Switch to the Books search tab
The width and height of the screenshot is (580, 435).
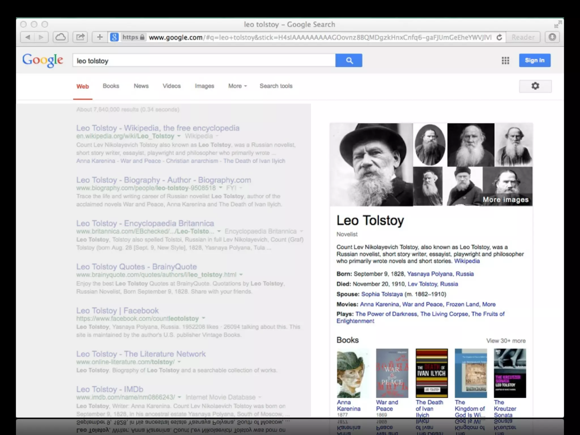111,86
